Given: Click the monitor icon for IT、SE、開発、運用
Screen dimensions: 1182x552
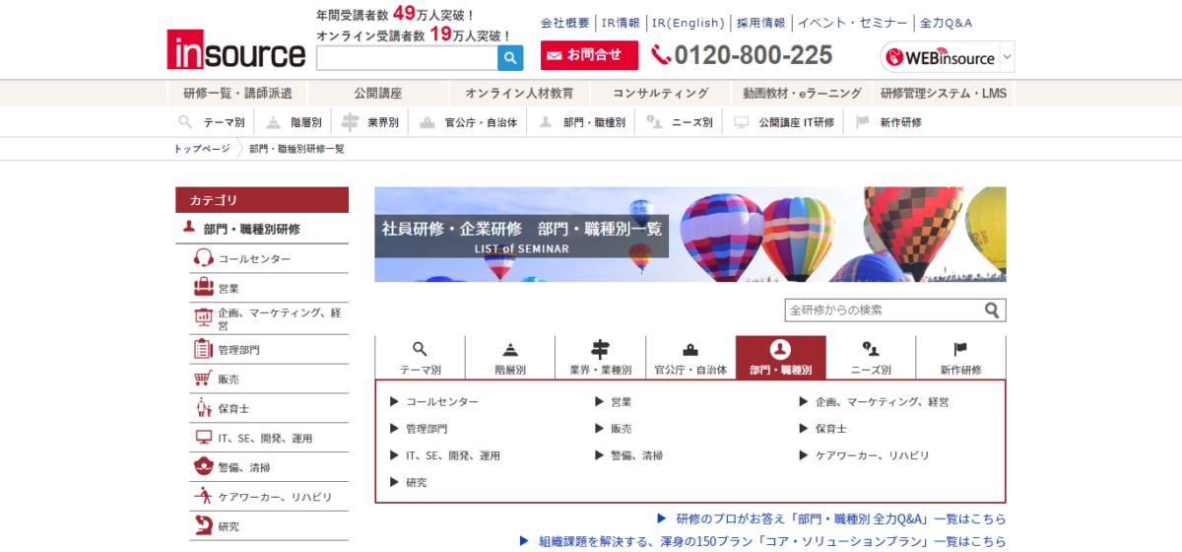Looking at the screenshot, I should (203, 438).
